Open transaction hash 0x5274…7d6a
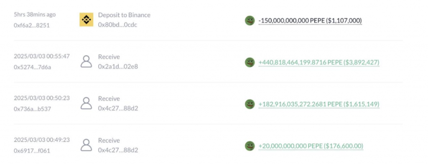This screenshot has width=428, height=164. (32, 67)
